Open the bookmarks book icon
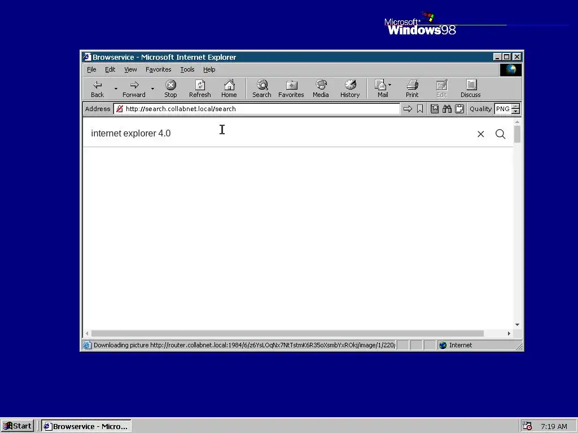This screenshot has height=433, width=578. [435, 109]
